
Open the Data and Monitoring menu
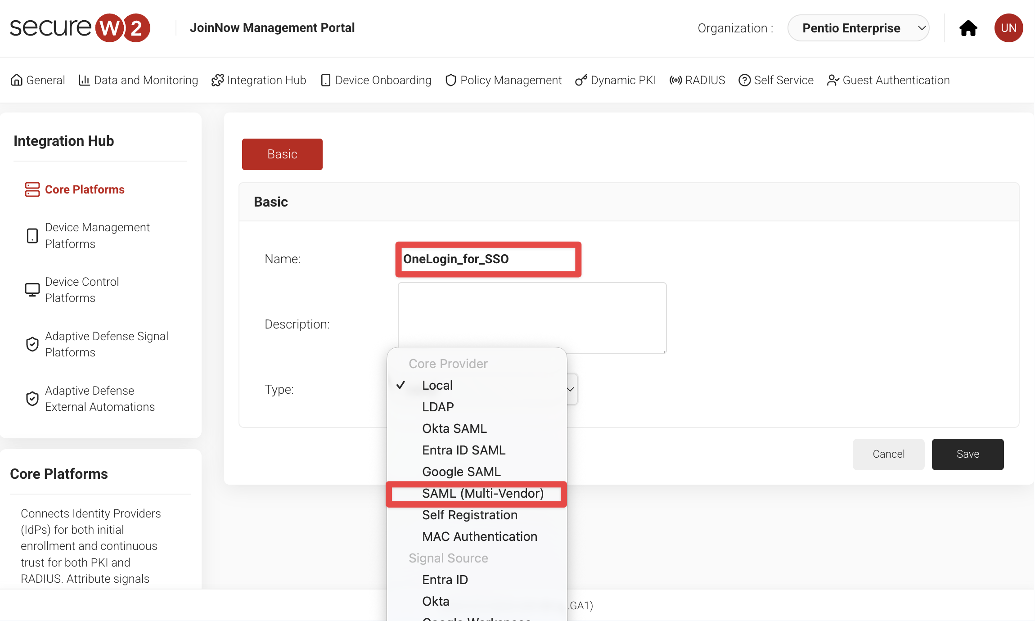tap(138, 80)
